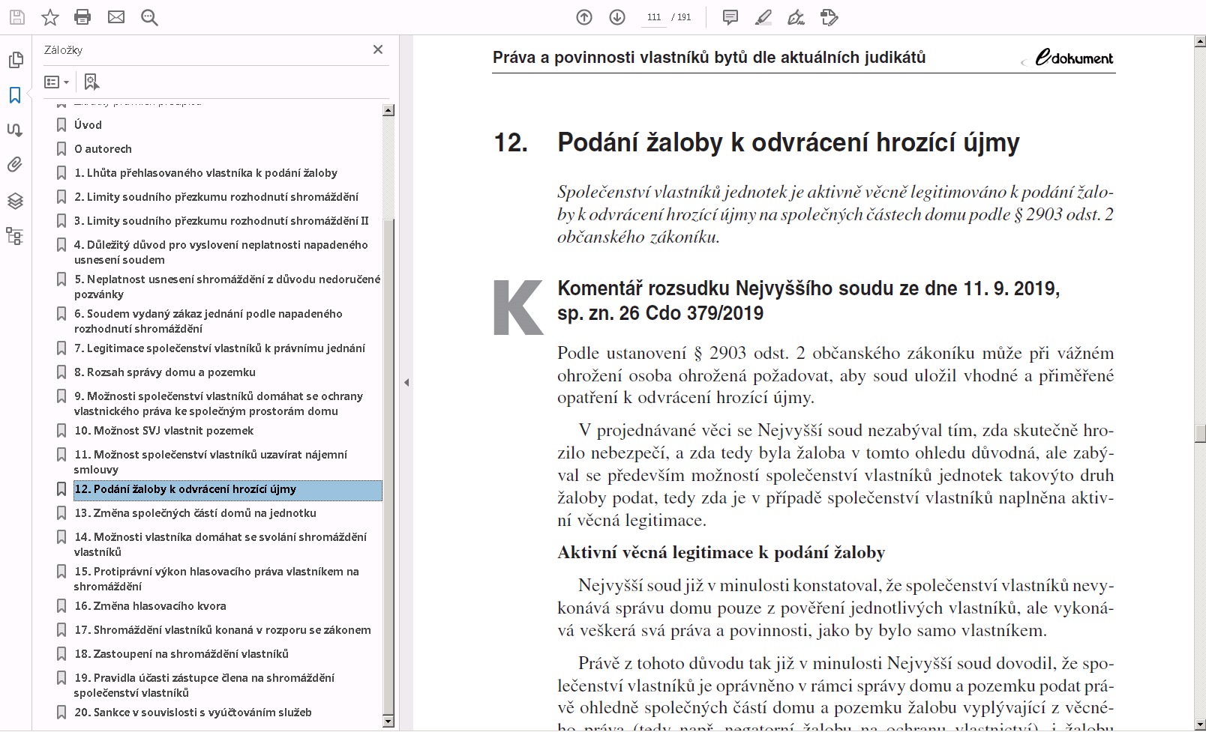Click the Save file icon
This screenshot has width=1206, height=732.
coord(16,16)
